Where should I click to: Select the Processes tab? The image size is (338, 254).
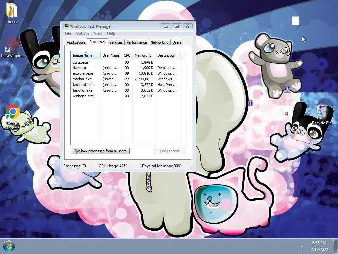[97, 42]
